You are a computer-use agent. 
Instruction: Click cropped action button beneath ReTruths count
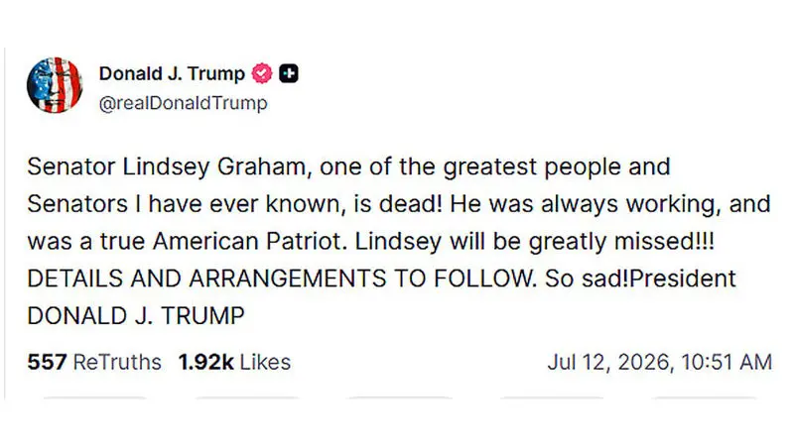coord(94,398)
